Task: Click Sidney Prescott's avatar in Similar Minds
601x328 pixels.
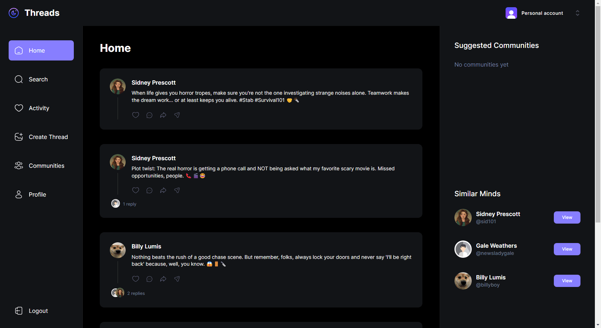Action: (463, 217)
